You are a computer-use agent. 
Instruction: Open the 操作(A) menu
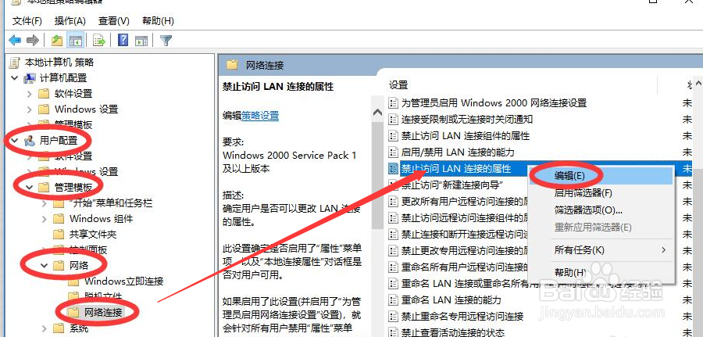click(70, 20)
